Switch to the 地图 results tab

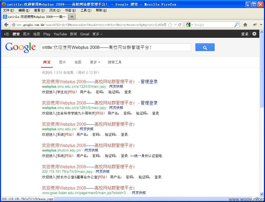pyautogui.click(x=78, y=62)
